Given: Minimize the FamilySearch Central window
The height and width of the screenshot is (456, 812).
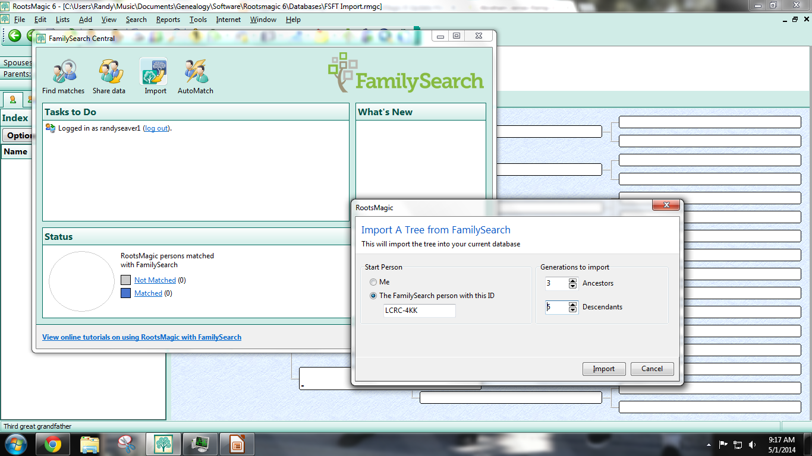Looking at the screenshot, I should (440, 36).
